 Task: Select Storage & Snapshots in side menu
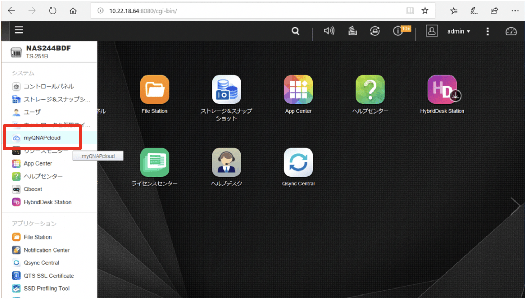click(x=49, y=99)
